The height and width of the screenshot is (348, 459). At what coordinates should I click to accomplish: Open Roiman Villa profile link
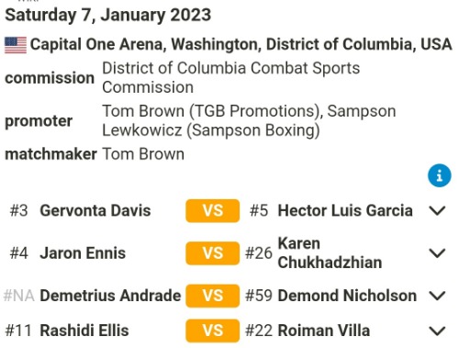[324, 331]
